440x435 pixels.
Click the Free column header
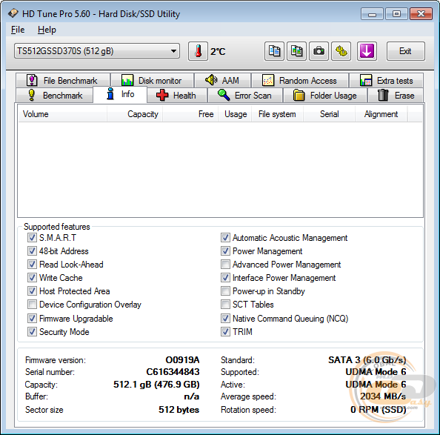190,114
